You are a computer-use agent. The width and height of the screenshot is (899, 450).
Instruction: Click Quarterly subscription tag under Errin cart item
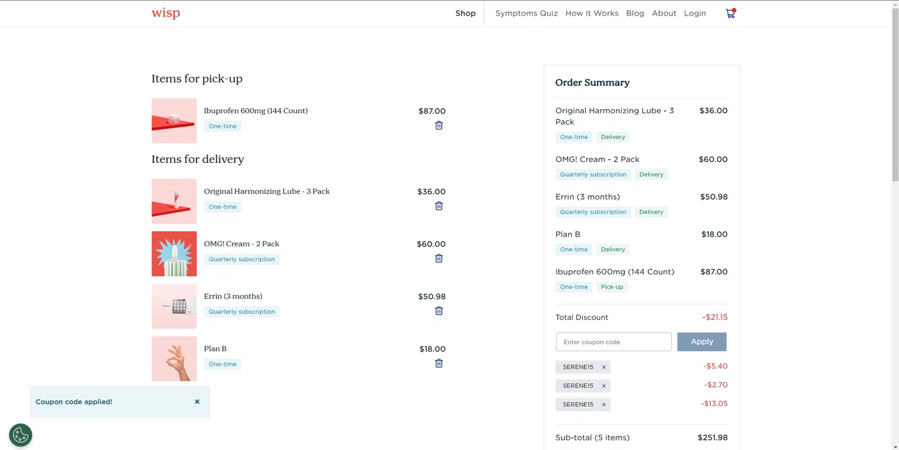coord(242,312)
